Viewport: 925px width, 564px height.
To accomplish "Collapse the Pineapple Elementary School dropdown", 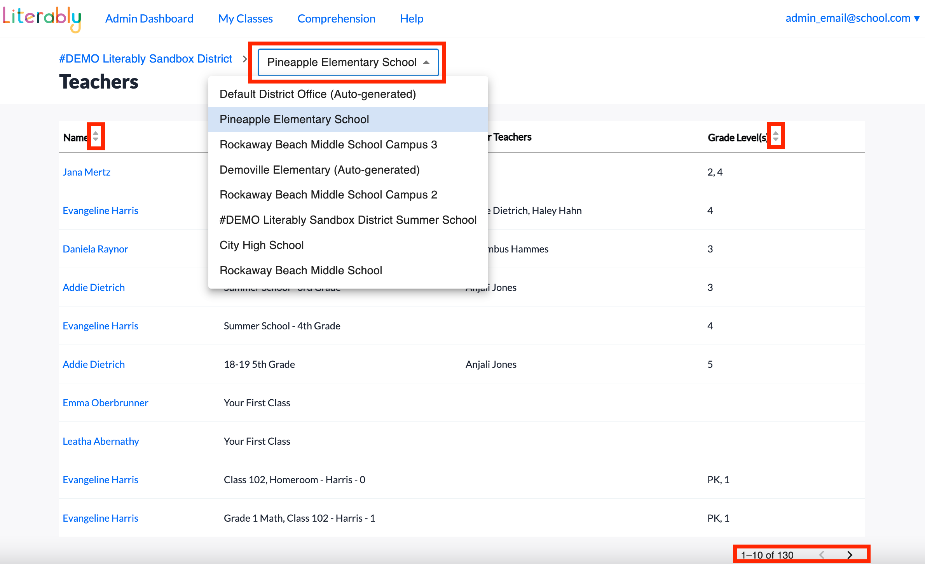I will pyautogui.click(x=348, y=62).
